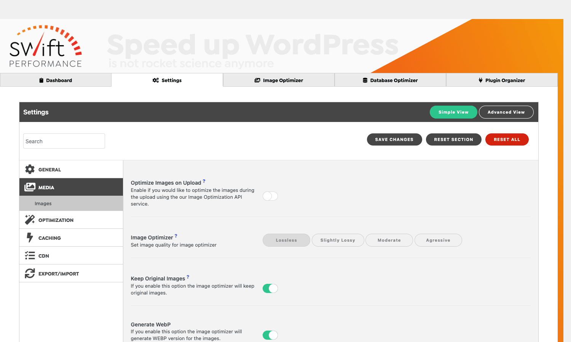This screenshot has height=342, width=571.
Task: Click the sync arrows icon next to Export/Import
Action: tap(30, 273)
